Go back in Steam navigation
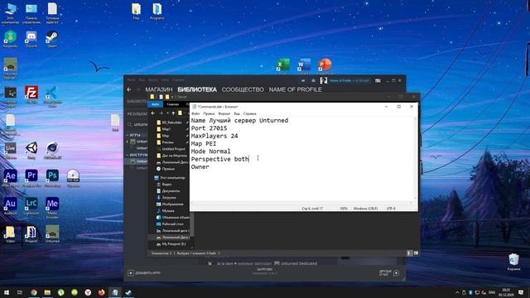 (129, 89)
